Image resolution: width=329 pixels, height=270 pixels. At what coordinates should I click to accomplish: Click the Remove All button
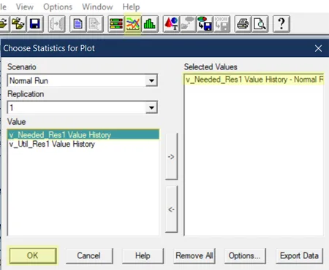click(x=194, y=255)
